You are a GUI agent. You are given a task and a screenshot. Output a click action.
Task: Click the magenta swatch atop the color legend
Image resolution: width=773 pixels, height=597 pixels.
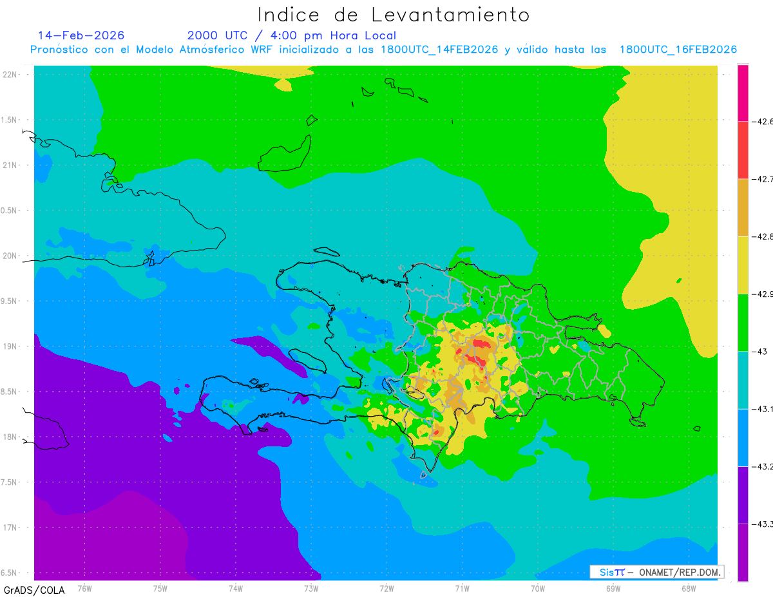[x=743, y=93]
